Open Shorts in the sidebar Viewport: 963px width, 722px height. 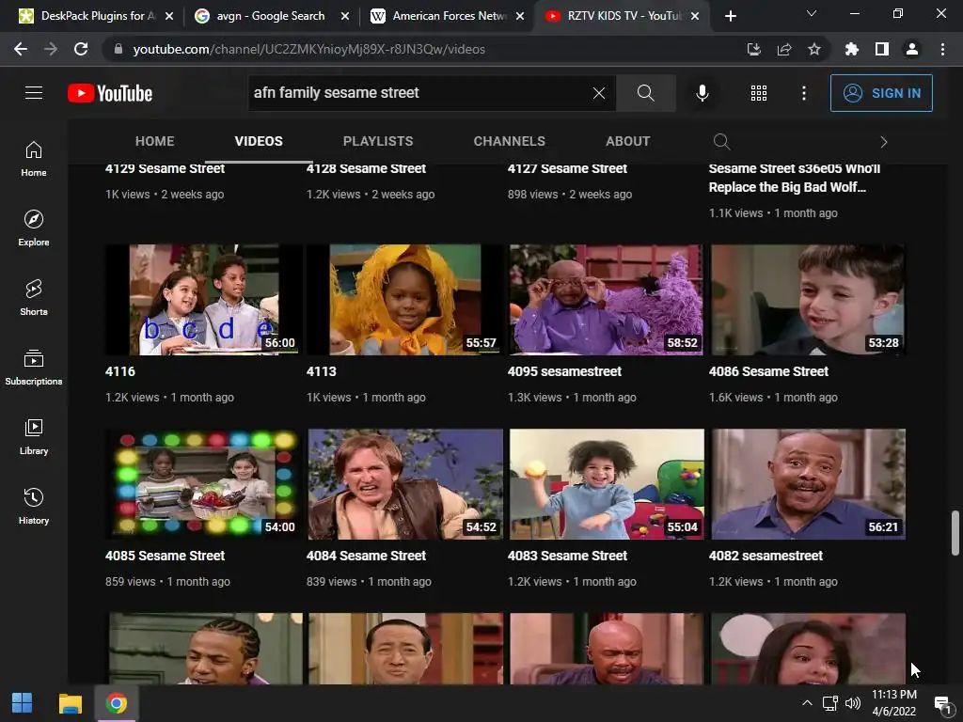pyautogui.click(x=34, y=297)
